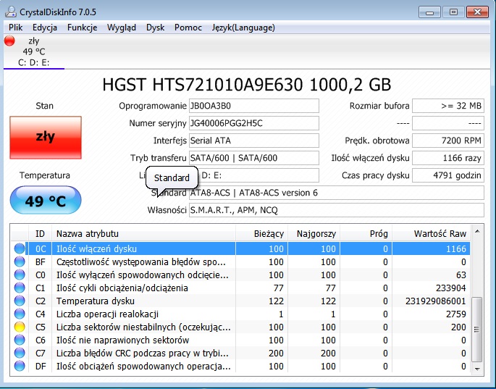Click the 49 °C temperature button
496x389 pixels.
click(46, 200)
